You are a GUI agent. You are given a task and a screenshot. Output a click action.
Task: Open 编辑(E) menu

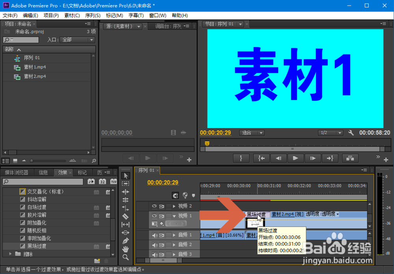point(30,16)
